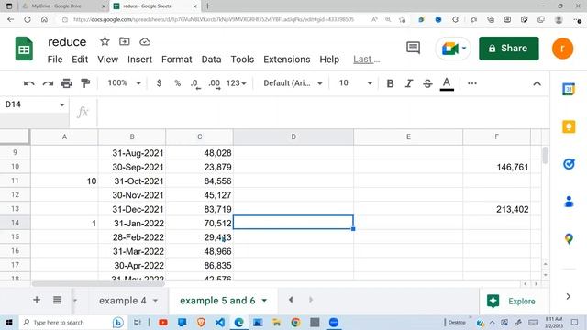The image size is (587, 330).
Task: Click cell containing 31-Jan-2022
Action: [132, 224]
